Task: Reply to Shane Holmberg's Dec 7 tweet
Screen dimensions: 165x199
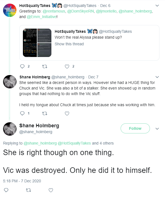Action: (22, 113)
